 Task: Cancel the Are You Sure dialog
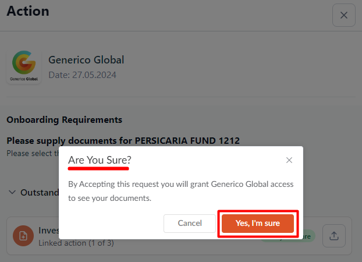coord(190,223)
